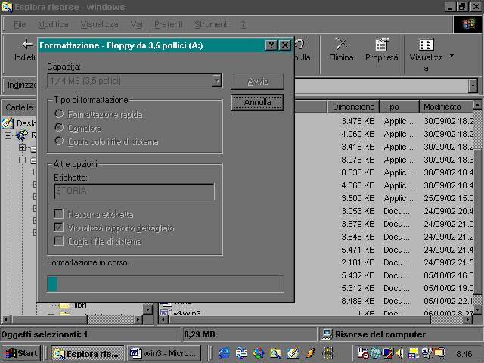
Task: Click the Avvio button
Action: pos(257,81)
